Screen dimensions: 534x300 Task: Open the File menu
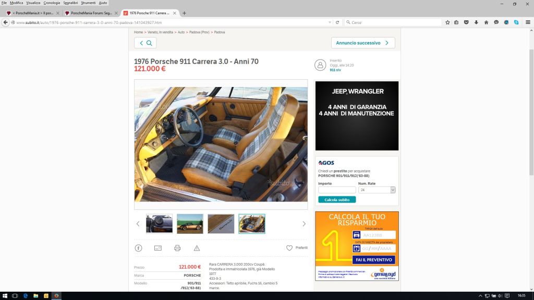click(4, 3)
